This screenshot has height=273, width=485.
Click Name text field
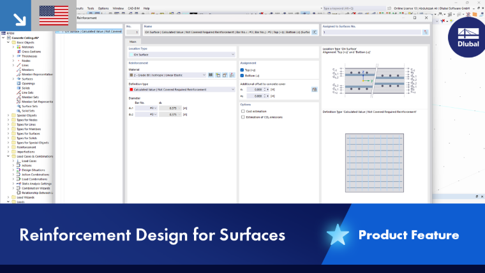click(227, 32)
